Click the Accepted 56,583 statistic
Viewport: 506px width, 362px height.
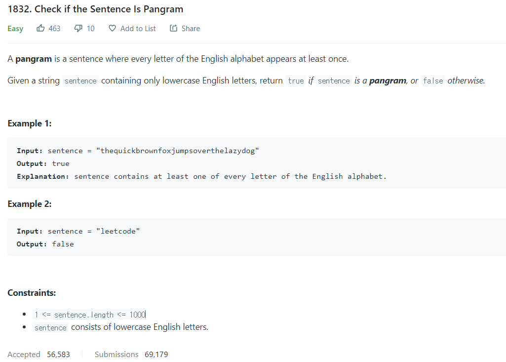39,354
